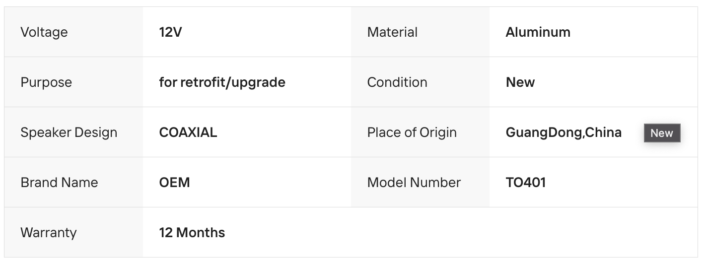This screenshot has height=261, width=705.
Task: Select the GuangDong,China origin value
Action: [x=564, y=132]
